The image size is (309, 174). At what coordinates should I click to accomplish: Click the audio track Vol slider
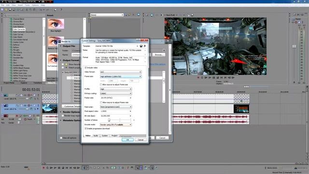pos(19,119)
